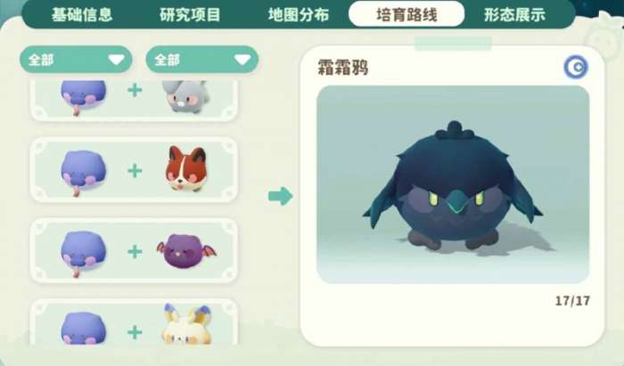Open the 基础信息 tab
The height and width of the screenshot is (366, 624).
(82, 15)
